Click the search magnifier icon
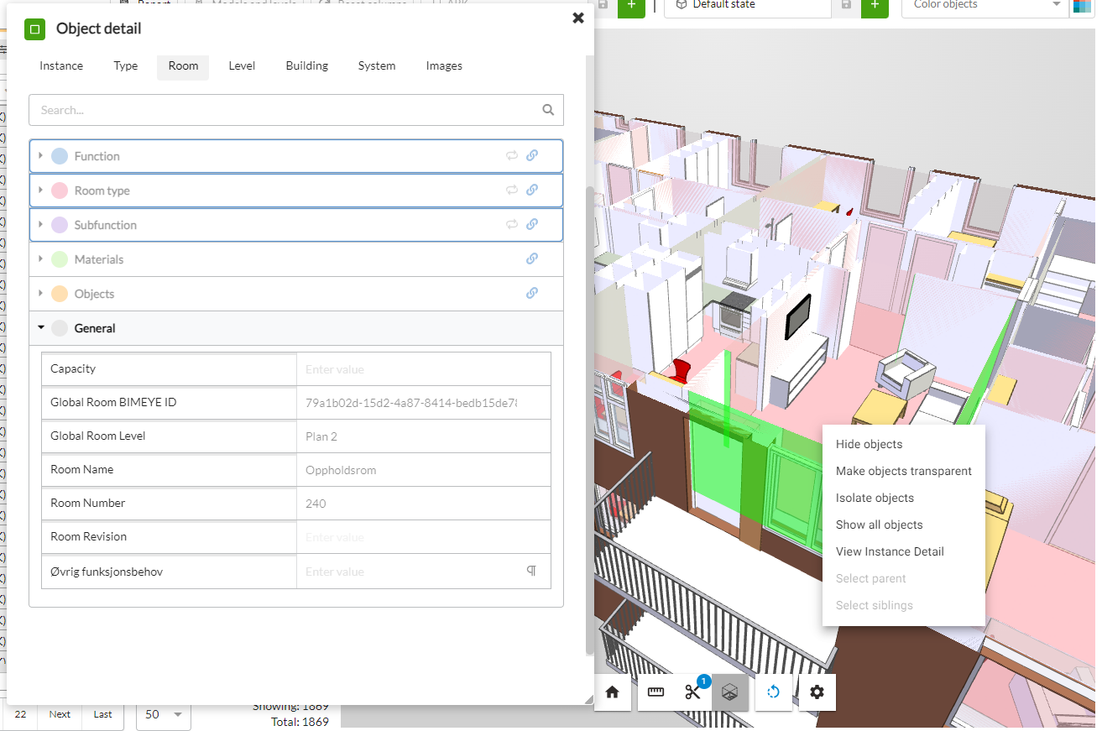 pos(548,109)
